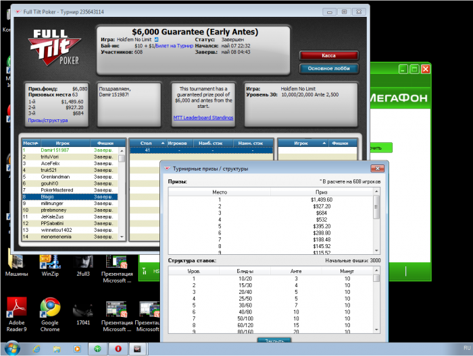473x356 pixels.
Task: Open Windows Start orb
Action: (12, 349)
